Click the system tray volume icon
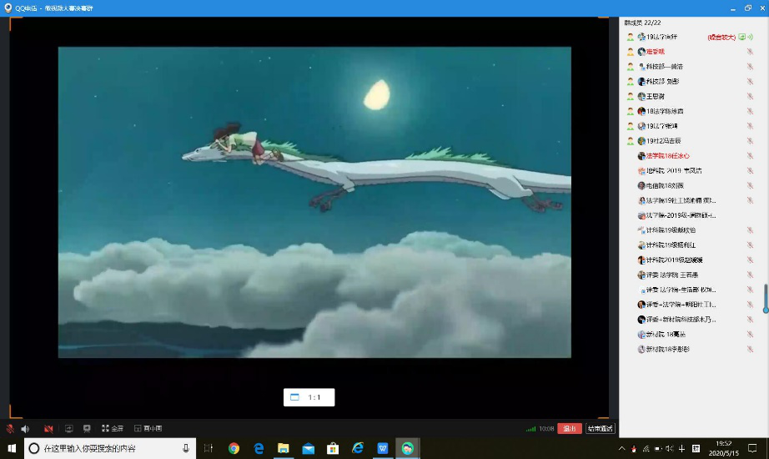 (670, 448)
